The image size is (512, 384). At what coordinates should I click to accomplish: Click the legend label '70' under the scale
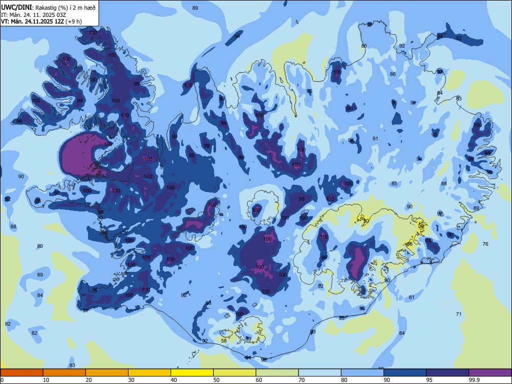302,380
